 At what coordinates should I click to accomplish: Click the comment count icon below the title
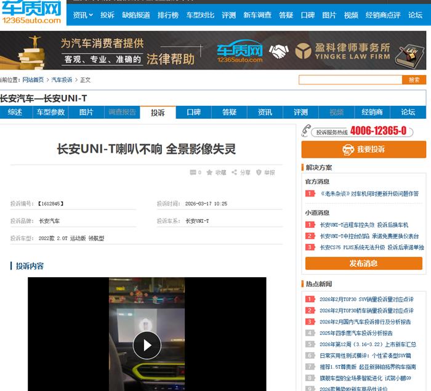tap(193, 173)
